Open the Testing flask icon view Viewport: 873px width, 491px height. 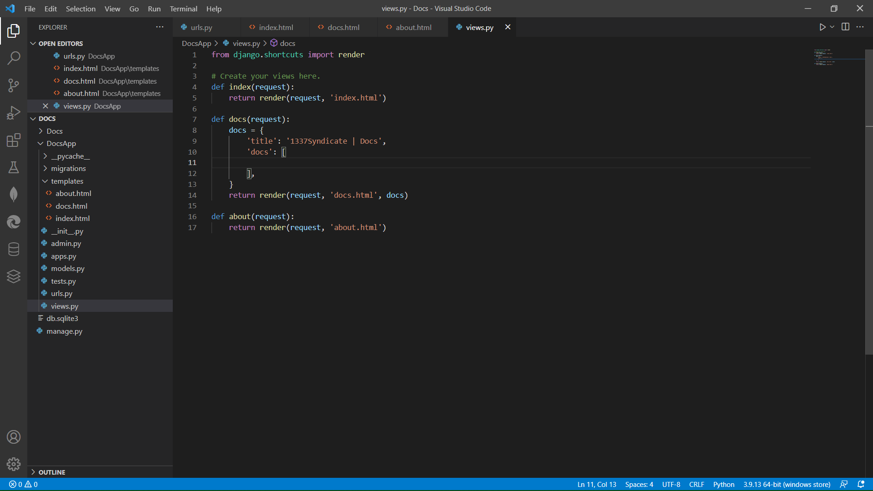[14, 167]
